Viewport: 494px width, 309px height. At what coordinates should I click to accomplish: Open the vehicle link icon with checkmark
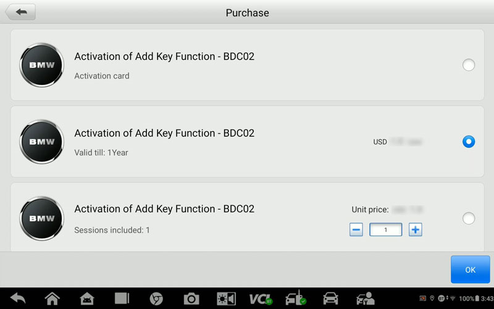click(296, 299)
